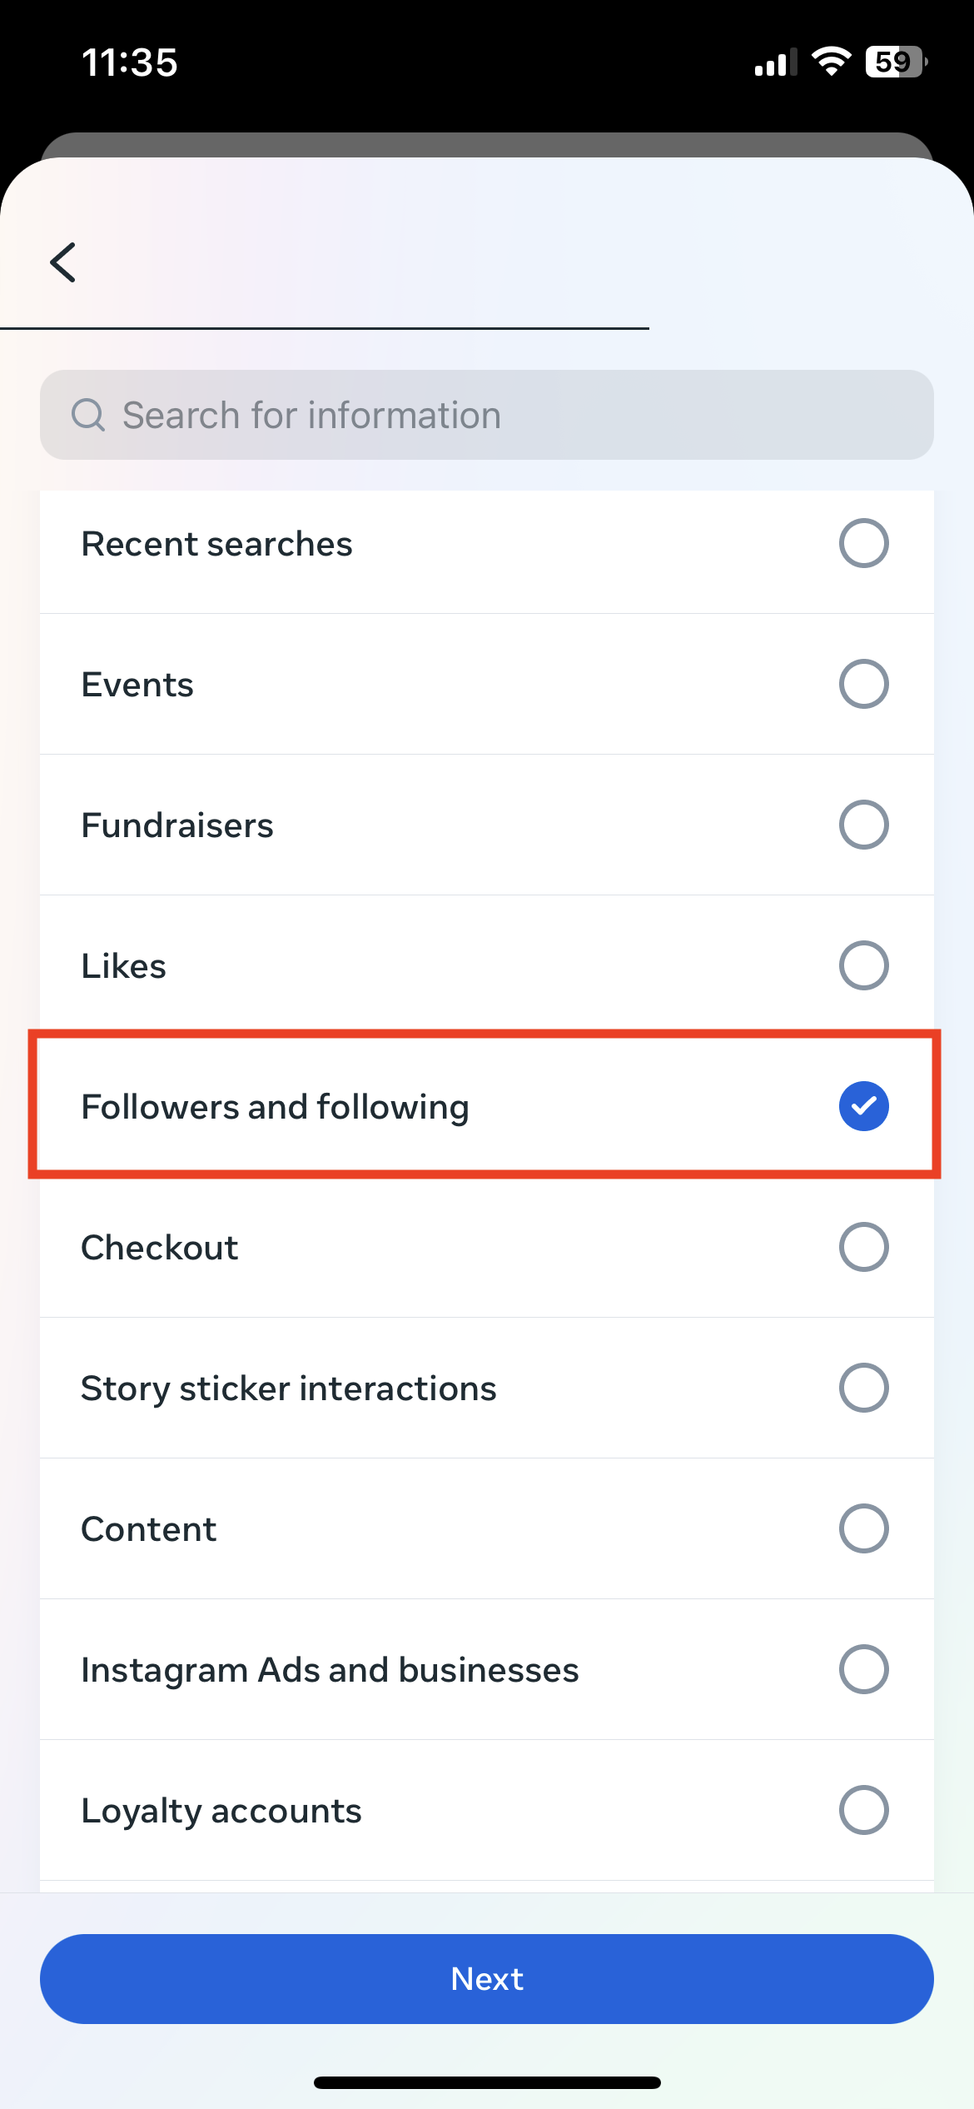
Task: Tap the back arrow icon
Action: [63, 263]
